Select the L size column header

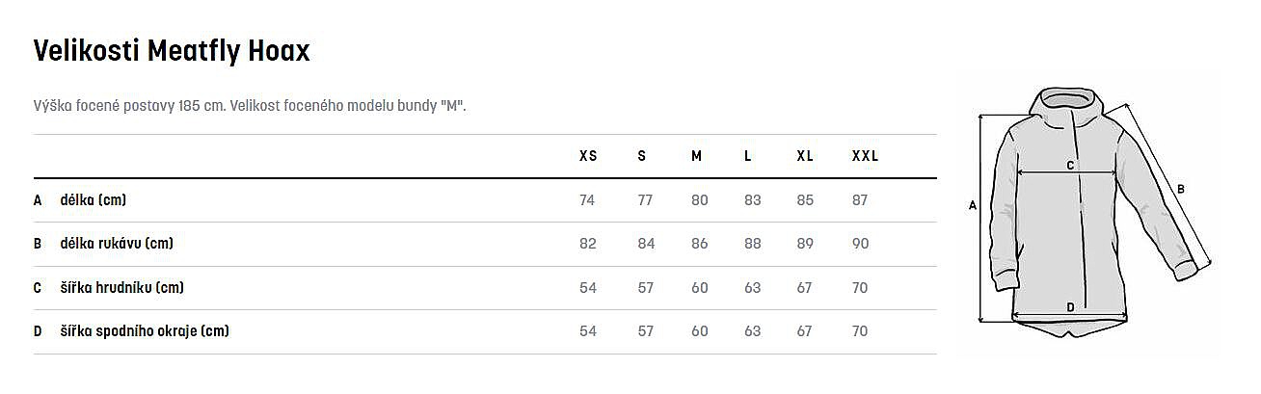[x=748, y=156]
